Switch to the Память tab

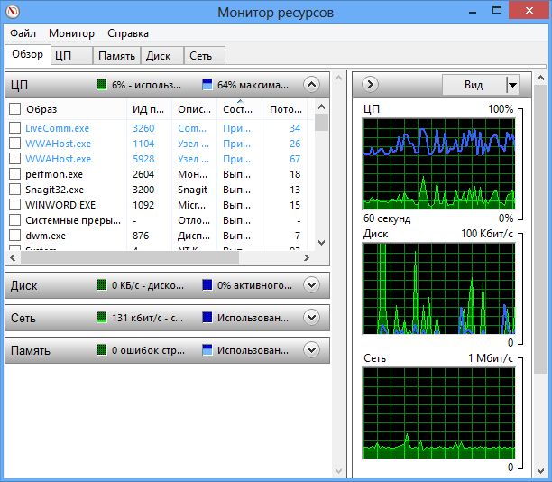[117, 56]
